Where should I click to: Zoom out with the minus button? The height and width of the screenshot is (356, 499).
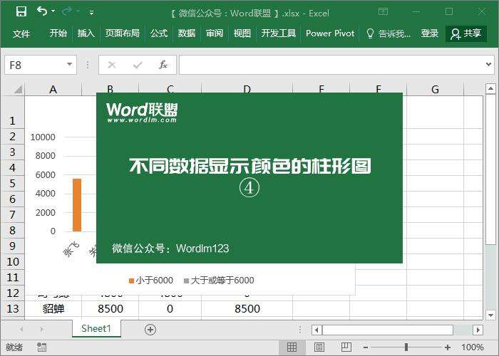[x=366, y=347]
